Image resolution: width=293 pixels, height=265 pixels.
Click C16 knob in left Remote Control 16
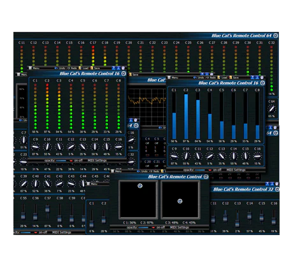point(118,147)
